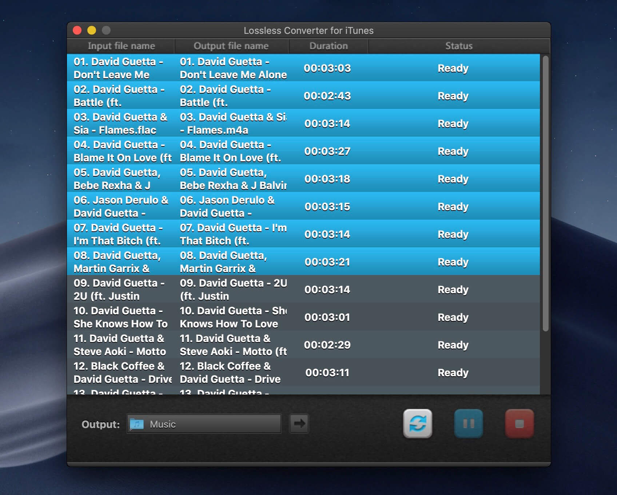Click duration 00:03:11 of track 12
Viewport: 617px width, 495px height.
(x=327, y=373)
